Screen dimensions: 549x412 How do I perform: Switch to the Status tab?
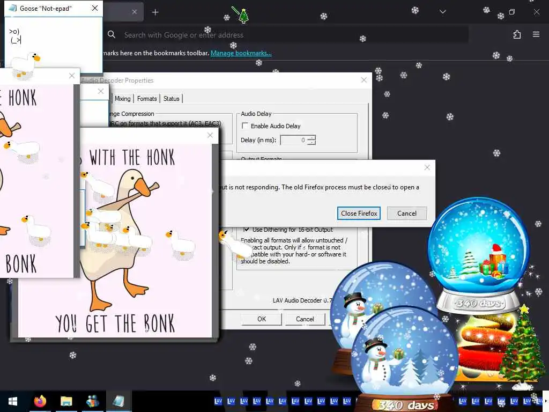point(171,99)
